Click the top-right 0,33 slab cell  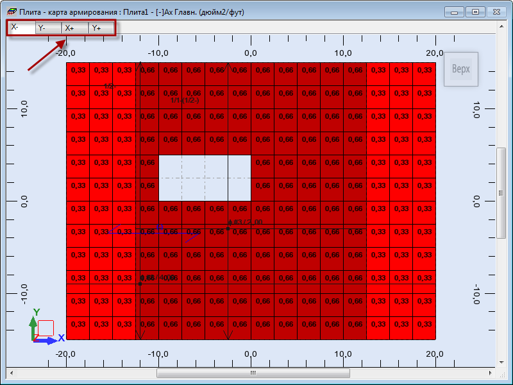(x=425, y=74)
